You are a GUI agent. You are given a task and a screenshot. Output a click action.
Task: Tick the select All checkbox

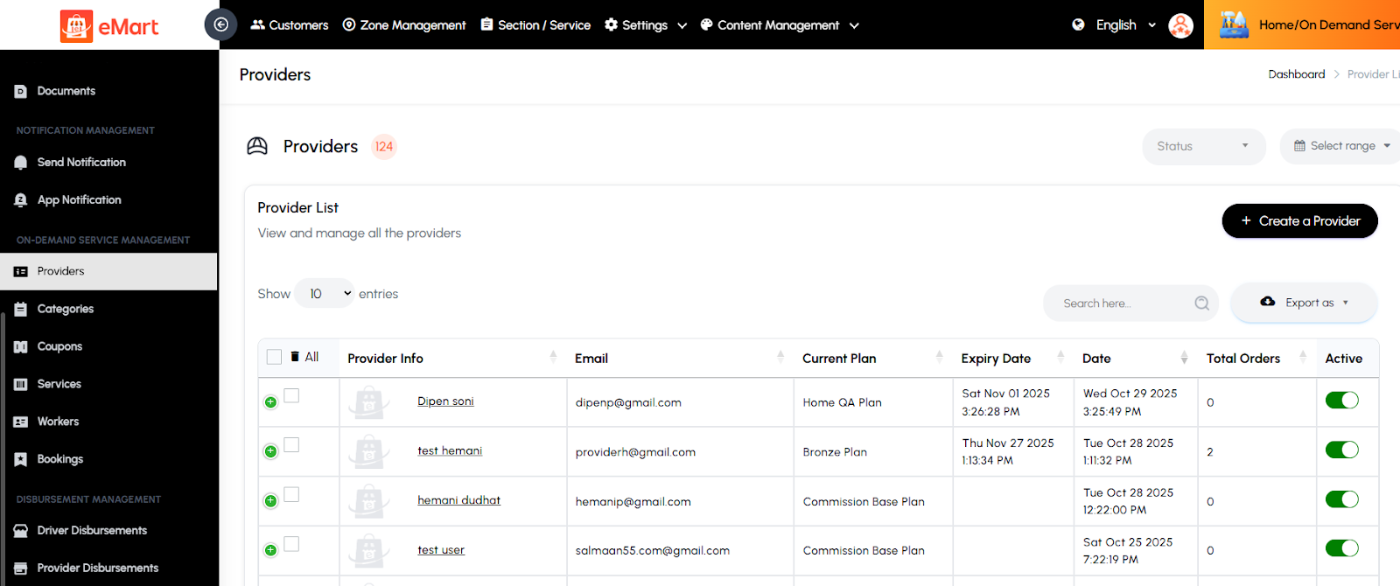(274, 357)
